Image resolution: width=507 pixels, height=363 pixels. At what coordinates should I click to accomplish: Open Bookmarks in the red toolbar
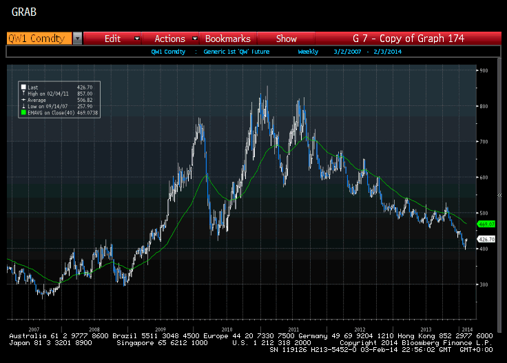pyautogui.click(x=227, y=39)
